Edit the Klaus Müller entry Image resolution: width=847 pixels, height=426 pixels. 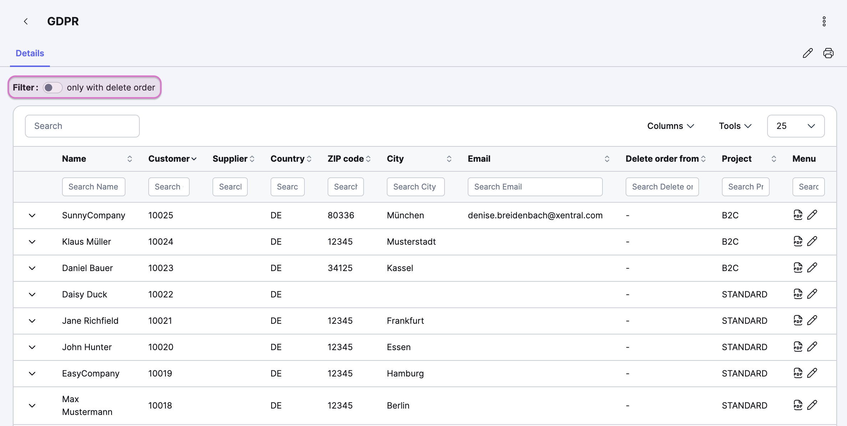click(812, 241)
